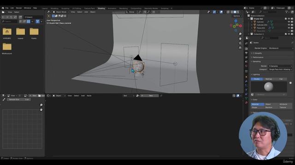
Task: Switch to the Layout workspace tab
Action: click(x=45, y=8)
